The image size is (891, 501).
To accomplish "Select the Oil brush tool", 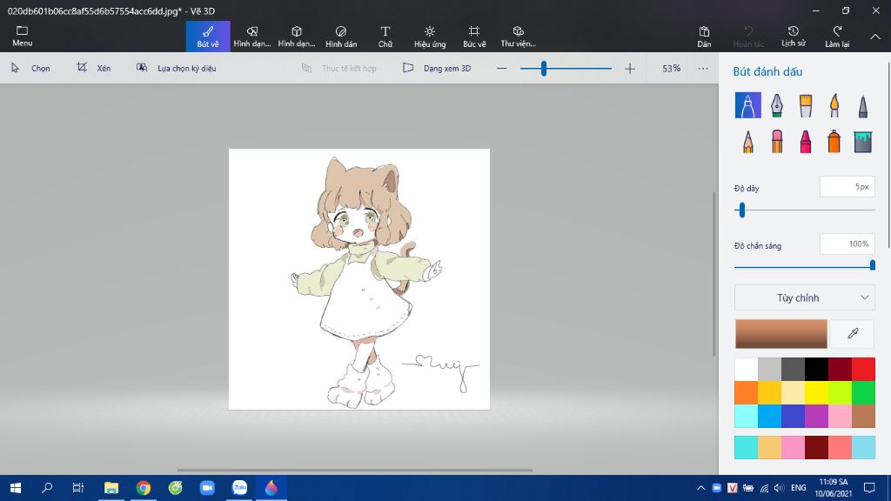I will point(805,105).
